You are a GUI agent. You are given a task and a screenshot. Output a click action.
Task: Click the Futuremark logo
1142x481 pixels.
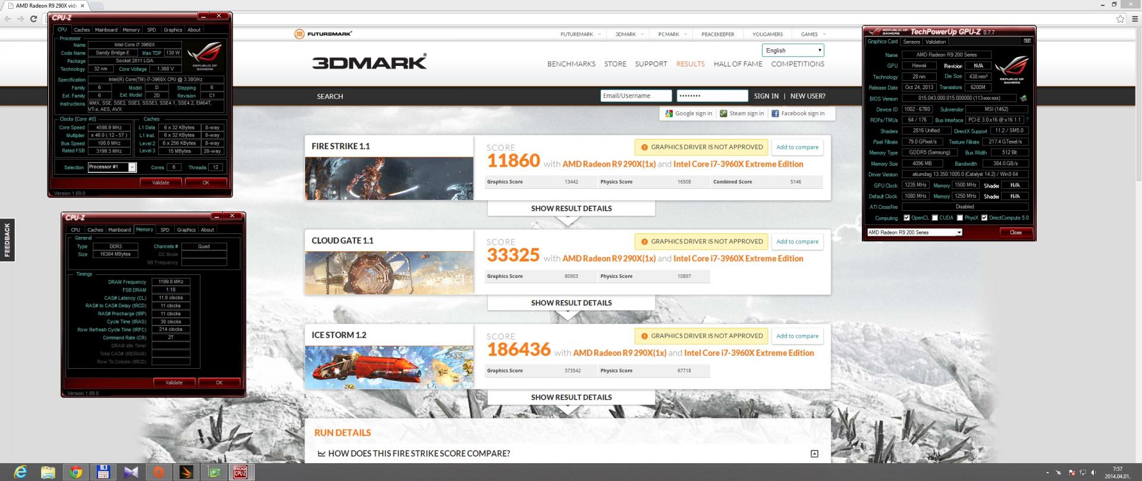[323, 34]
